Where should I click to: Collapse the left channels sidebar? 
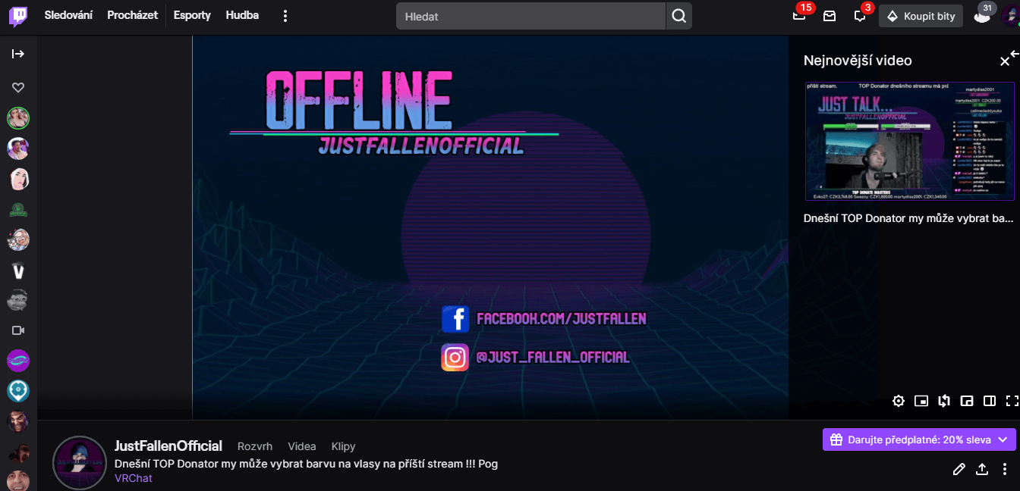coord(17,53)
